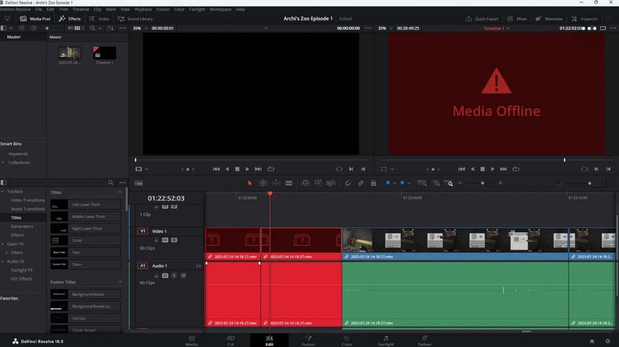Click the timeline zoom slider handle
This screenshot has height=347, width=619.
483,183
